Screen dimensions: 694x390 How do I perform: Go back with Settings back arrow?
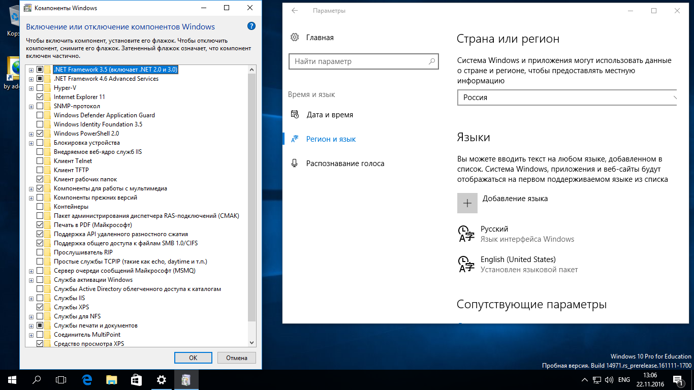[295, 11]
